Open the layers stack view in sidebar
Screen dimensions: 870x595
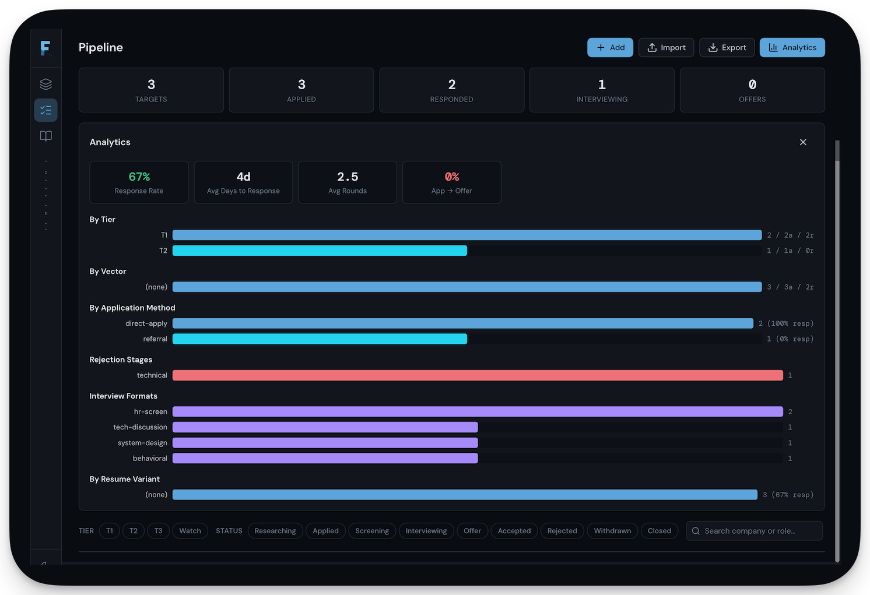[46, 83]
